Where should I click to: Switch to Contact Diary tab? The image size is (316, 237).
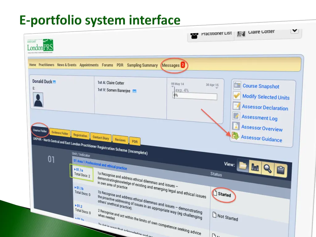coord(101,138)
